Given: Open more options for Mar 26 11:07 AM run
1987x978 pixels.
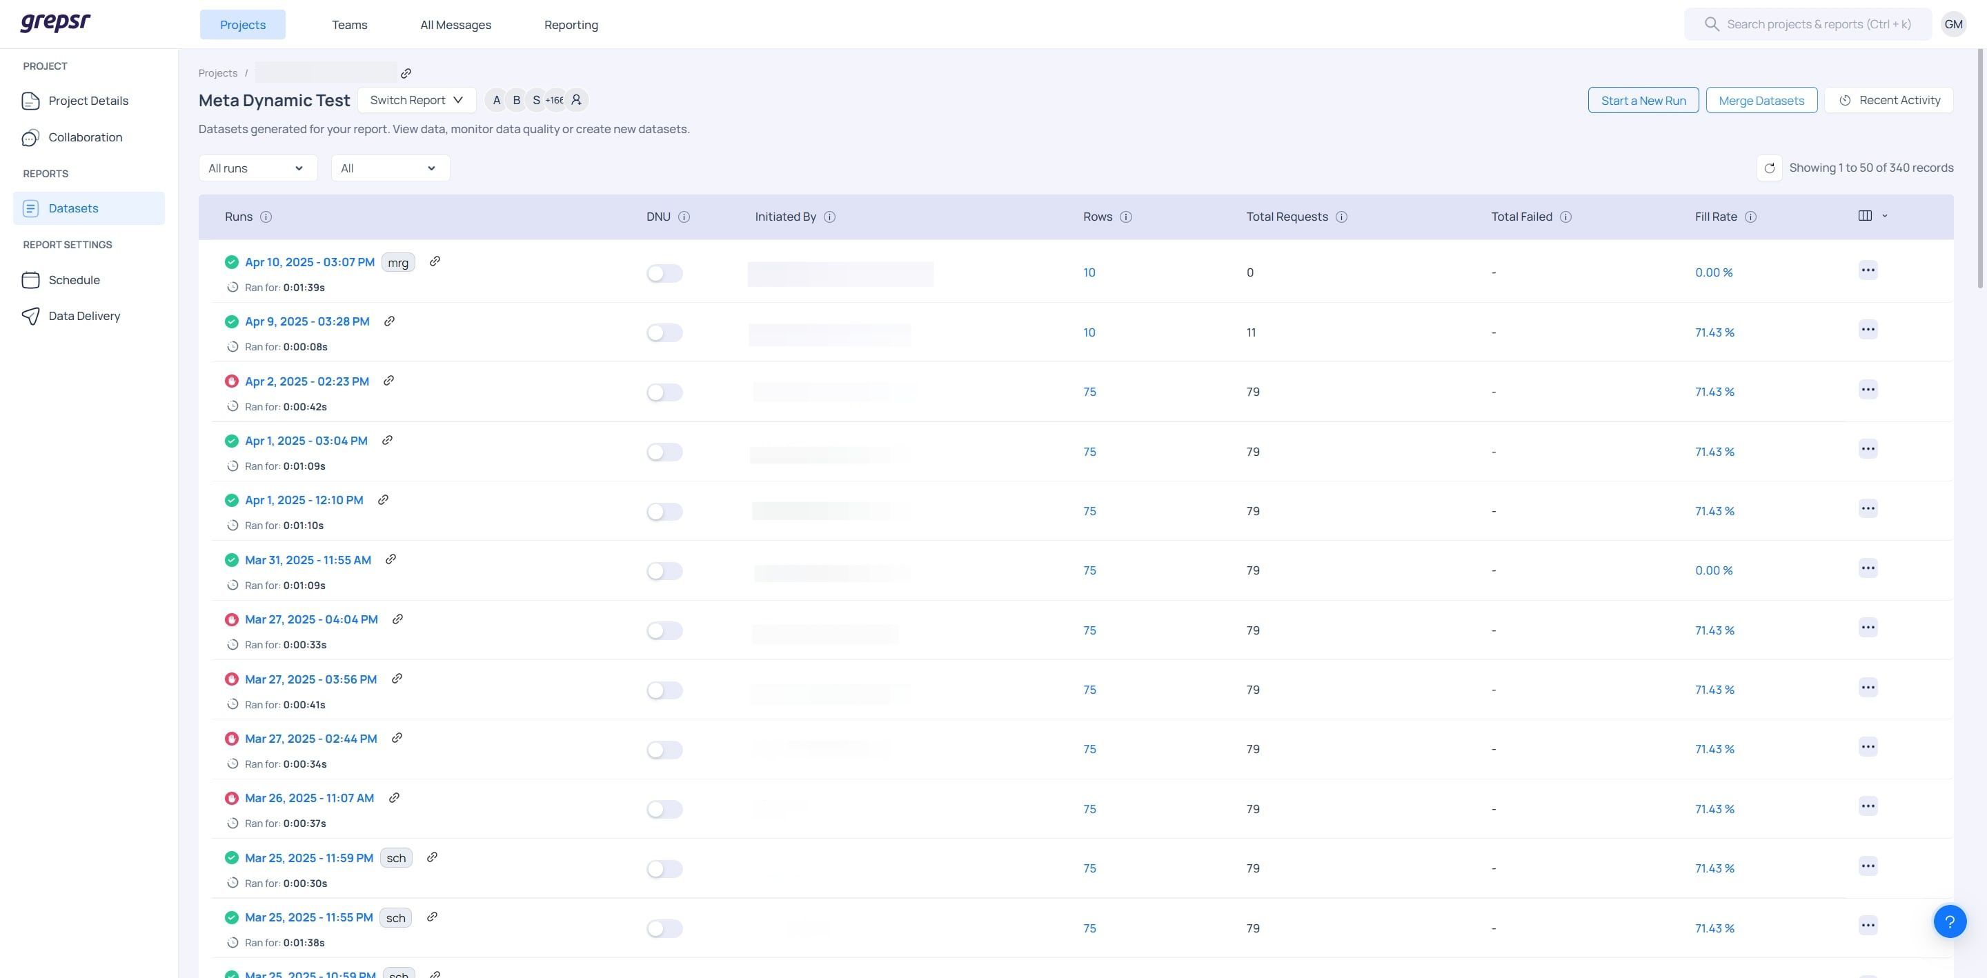Looking at the screenshot, I should 1868,806.
